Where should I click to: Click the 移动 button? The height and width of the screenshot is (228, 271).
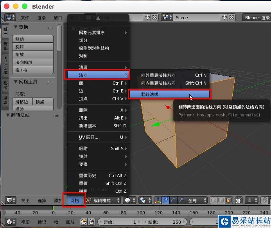click(x=33, y=39)
